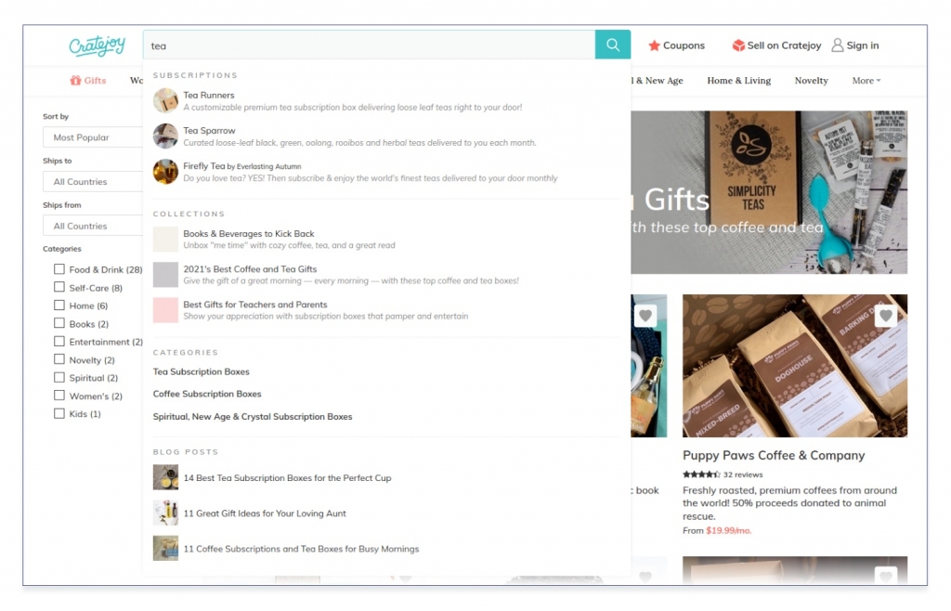Image resolution: width=951 pixels, height=611 pixels.
Task: Open the Gifts navigation tab
Action: point(88,80)
